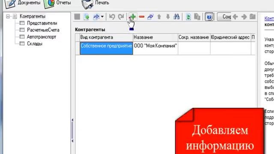Click the Название column header
Image resolution: width=274 pixels, height=154 pixels.
pos(155,37)
